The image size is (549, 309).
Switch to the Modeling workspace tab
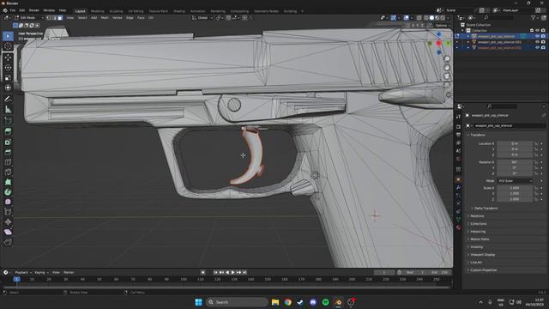[97, 11]
